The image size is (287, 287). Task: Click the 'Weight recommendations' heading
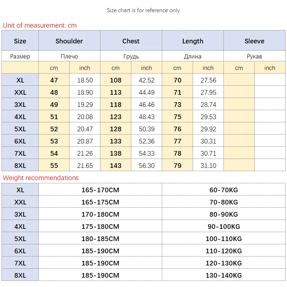click(x=41, y=178)
